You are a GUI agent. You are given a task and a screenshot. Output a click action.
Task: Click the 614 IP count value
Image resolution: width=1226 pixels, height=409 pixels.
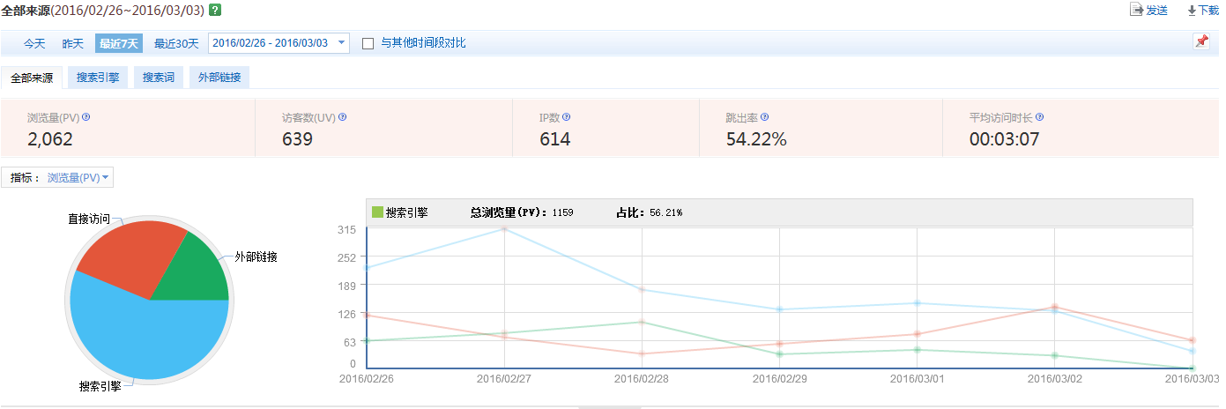[x=554, y=139]
